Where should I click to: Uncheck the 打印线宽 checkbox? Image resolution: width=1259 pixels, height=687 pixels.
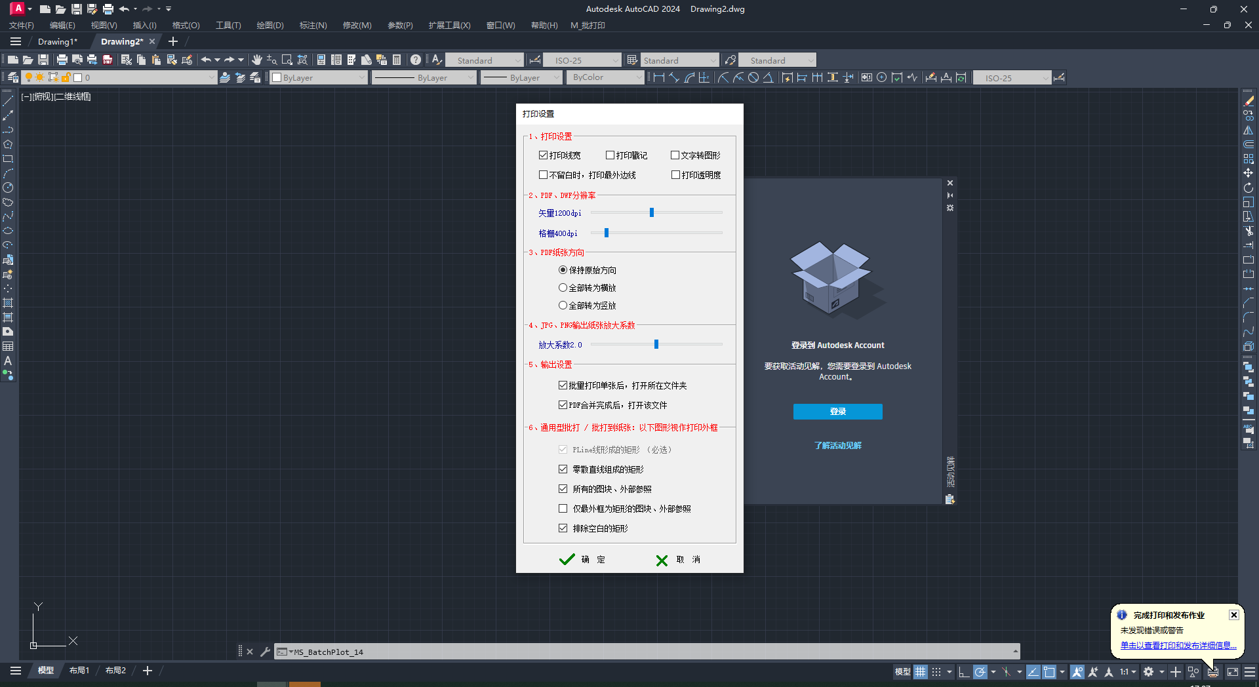(x=543, y=155)
